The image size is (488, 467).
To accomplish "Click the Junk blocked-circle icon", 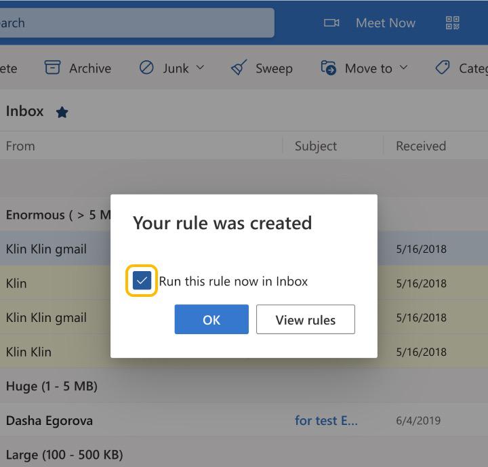I will point(146,68).
